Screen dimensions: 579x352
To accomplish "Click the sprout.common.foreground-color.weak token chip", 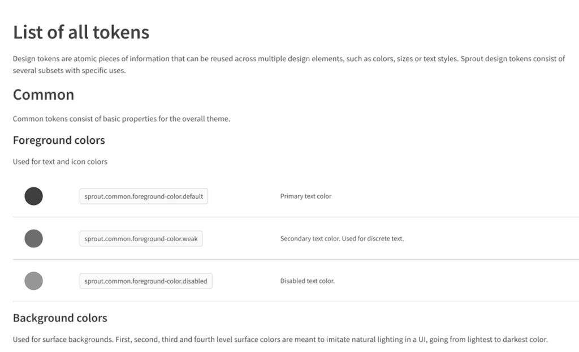I will [x=141, y=238].
